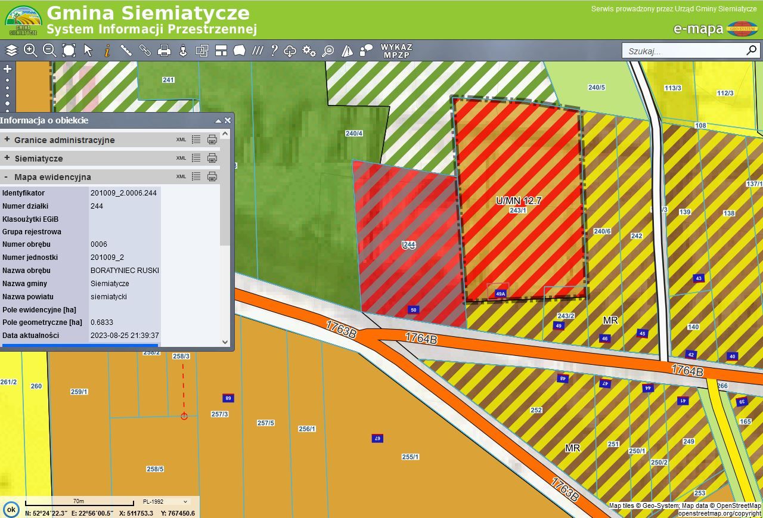Open the question mark help icon
The width and height of the screenshot is (763, 518).
tap(274, 51)
